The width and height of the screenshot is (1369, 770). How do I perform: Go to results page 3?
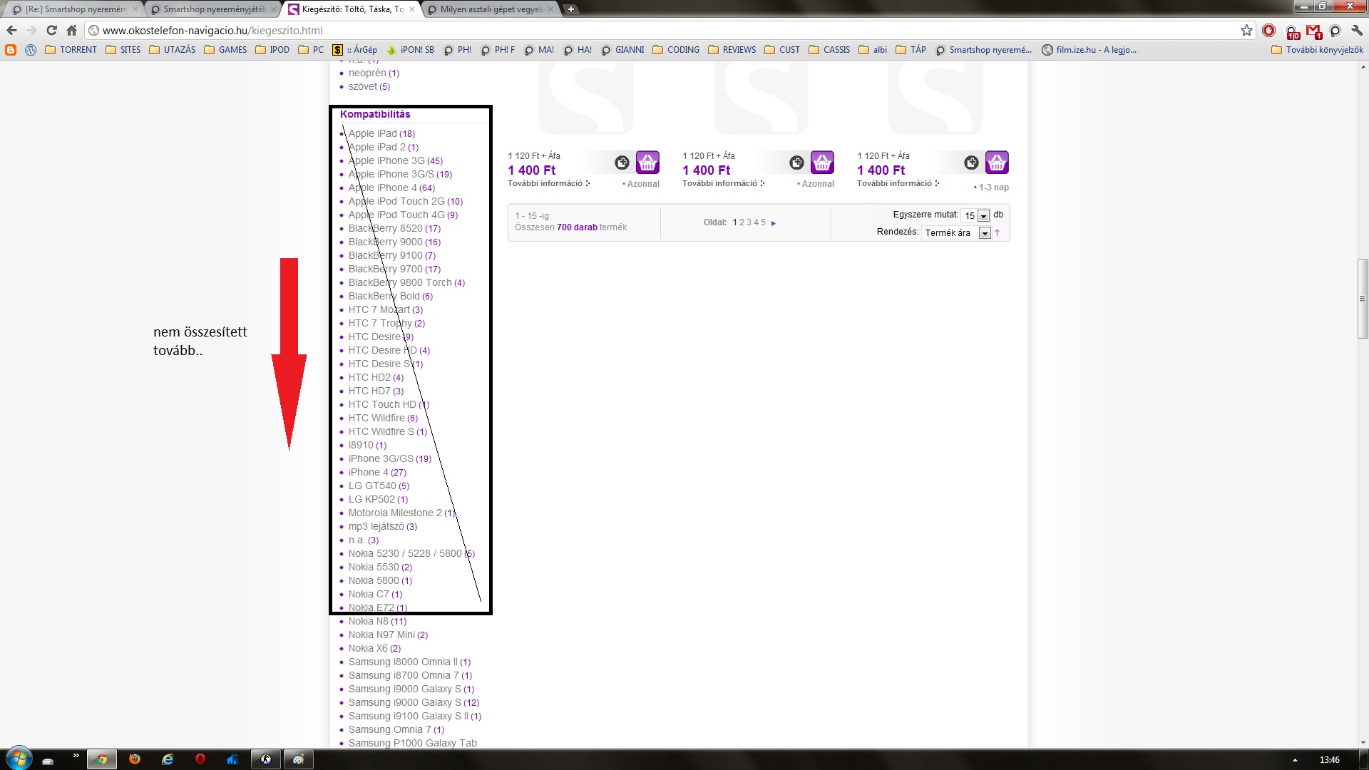749,222
